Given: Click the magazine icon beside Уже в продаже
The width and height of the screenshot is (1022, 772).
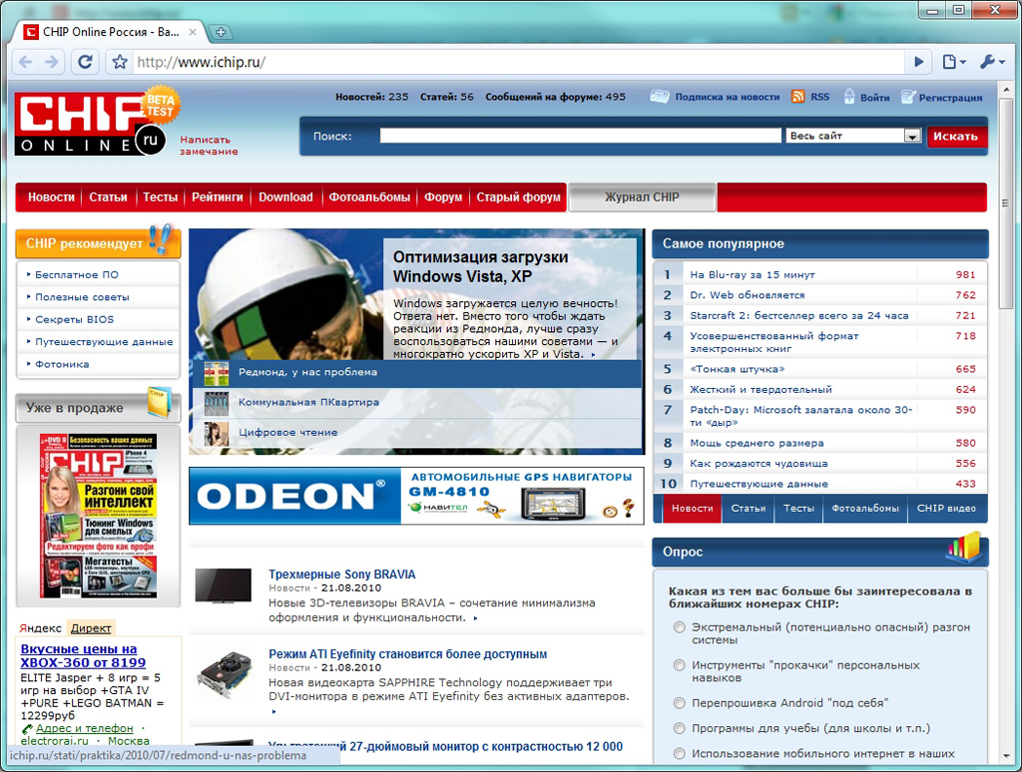Looking at the screenshot, I should point(159,402).
